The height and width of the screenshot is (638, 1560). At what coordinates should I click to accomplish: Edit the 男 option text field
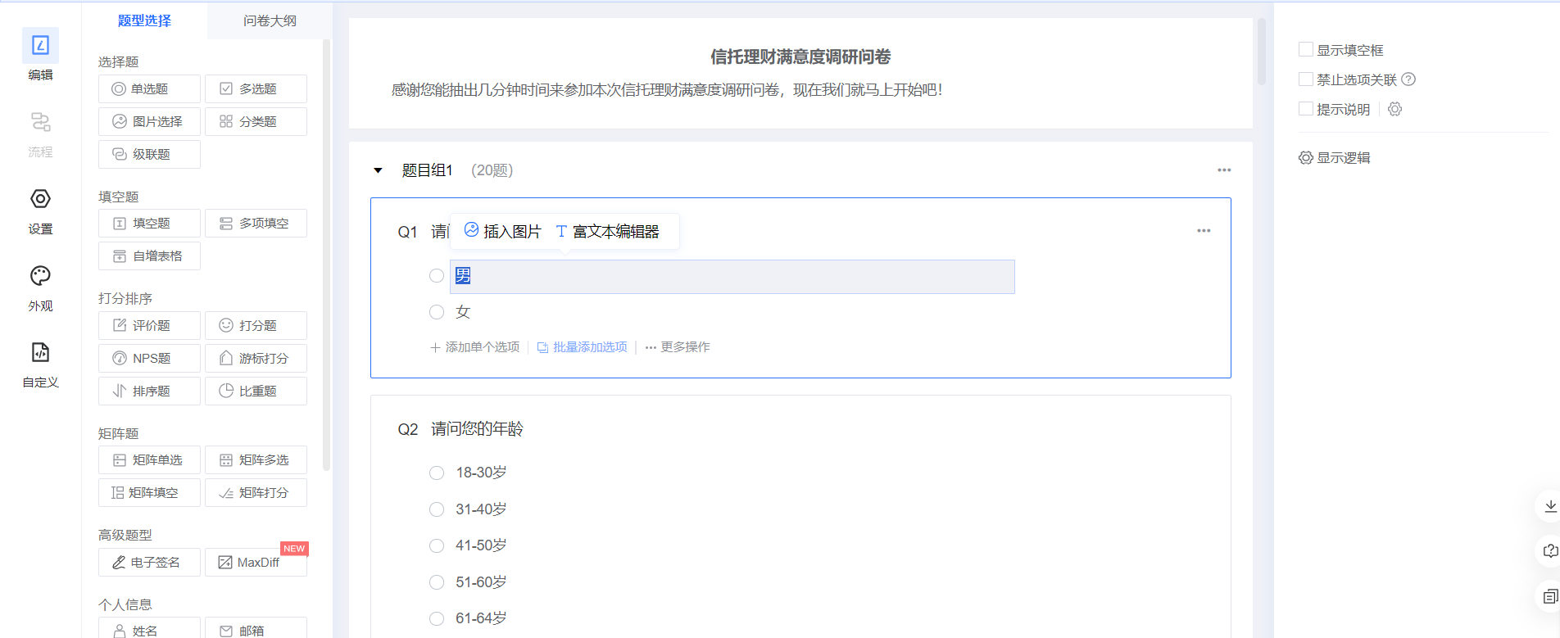click(x=732, y=277)
